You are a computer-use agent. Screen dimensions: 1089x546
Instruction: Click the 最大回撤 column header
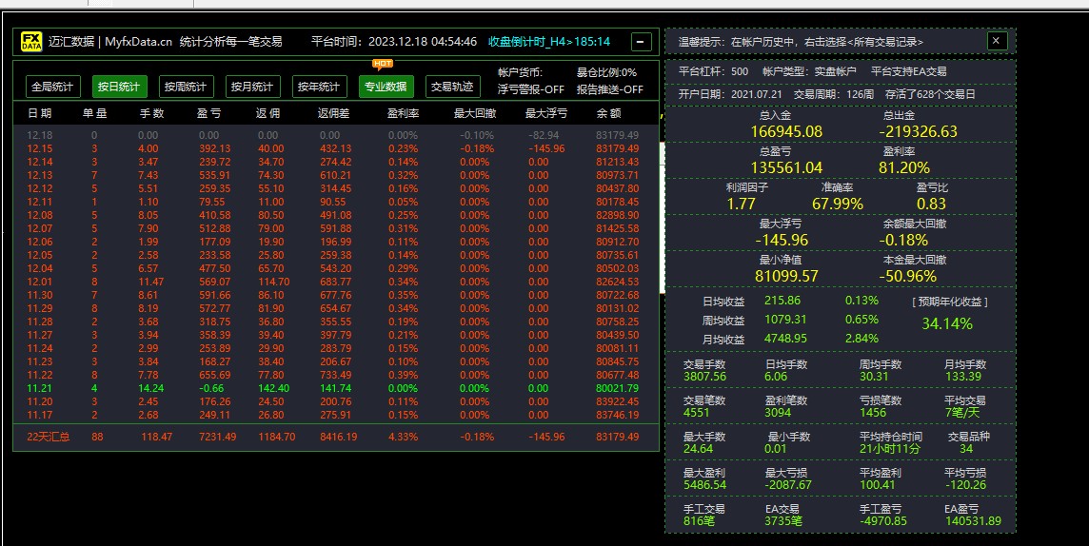coord(475,113)
